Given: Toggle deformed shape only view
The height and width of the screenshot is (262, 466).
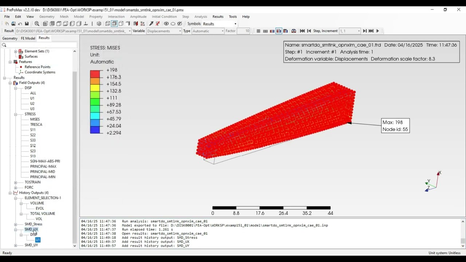Looking at the screenshot, I should coord(265,31).
